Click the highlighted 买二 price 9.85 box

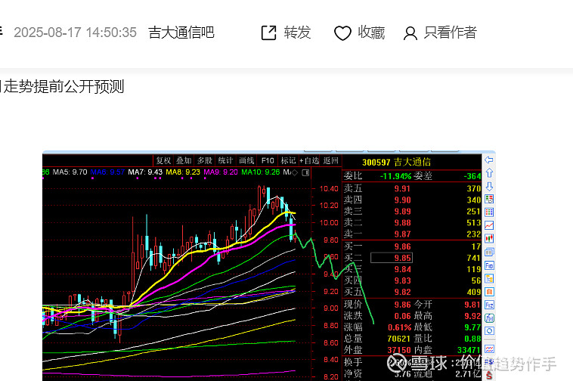coord(392,258)
